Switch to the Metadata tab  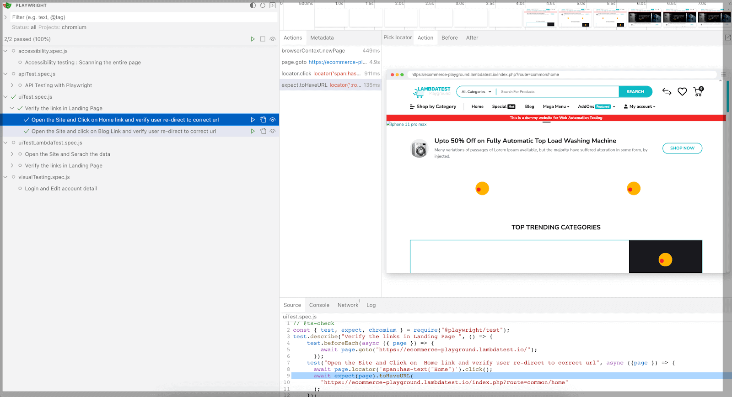click(322, 38)
